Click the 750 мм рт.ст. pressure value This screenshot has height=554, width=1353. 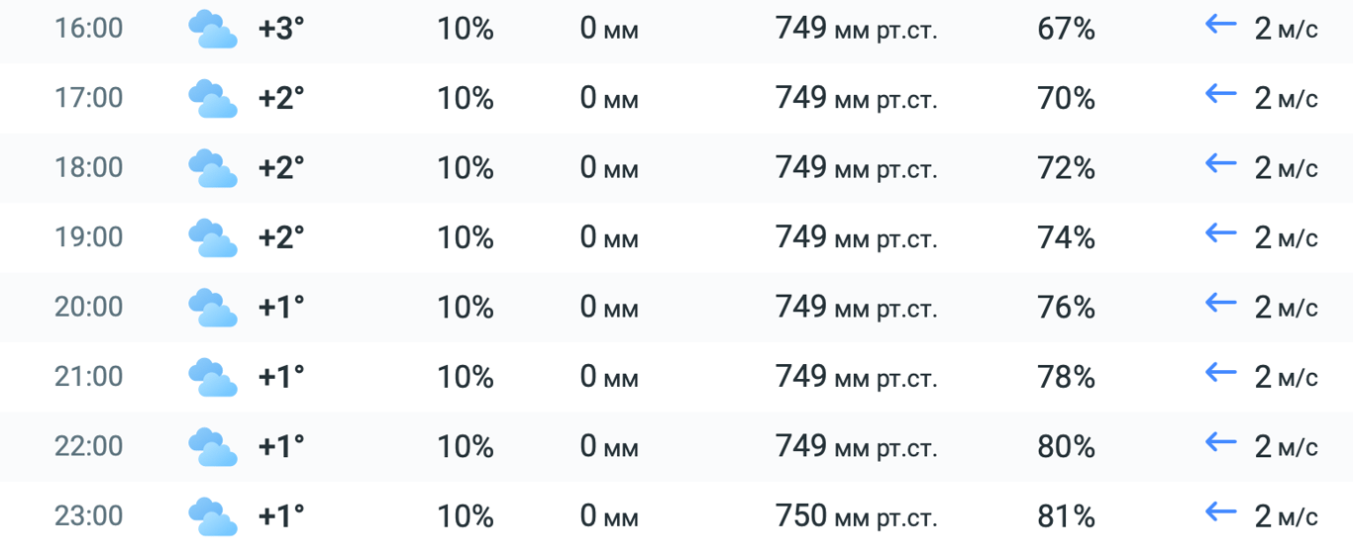856,516
